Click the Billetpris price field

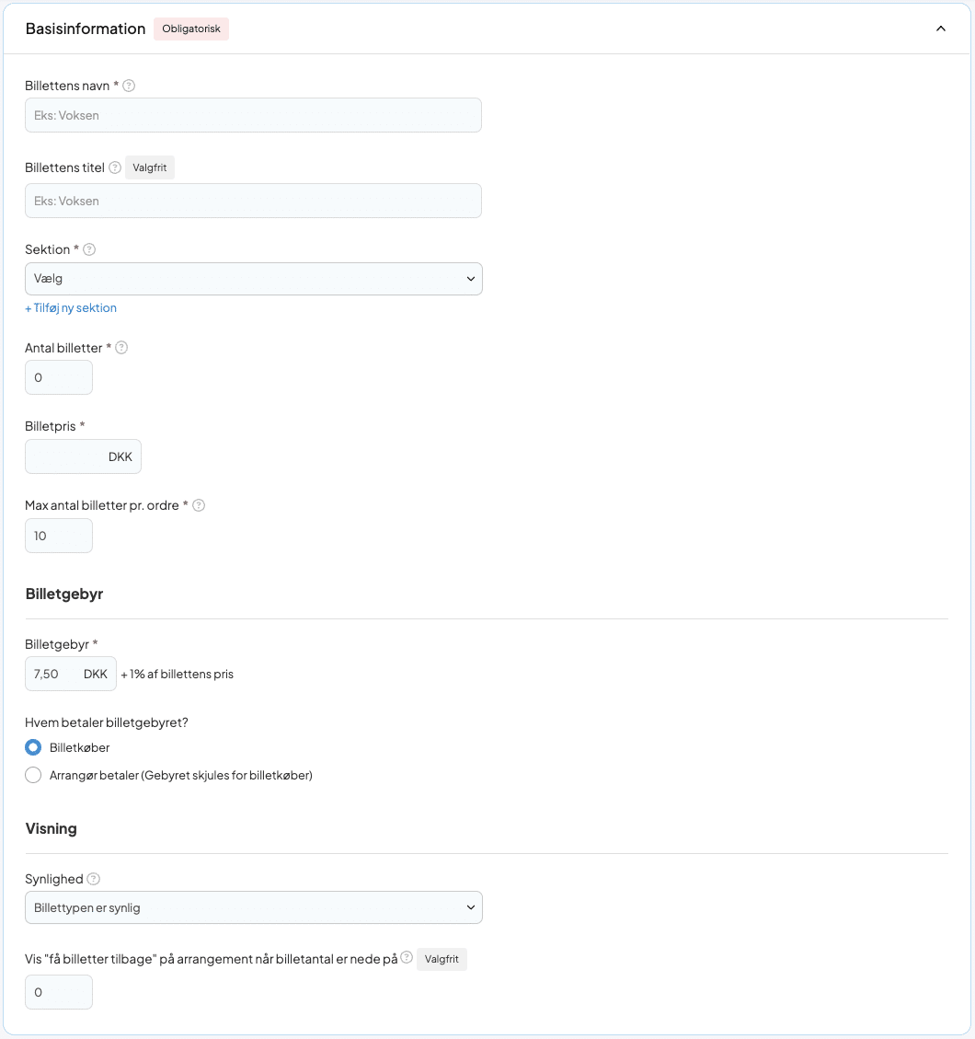click(66, 456)
